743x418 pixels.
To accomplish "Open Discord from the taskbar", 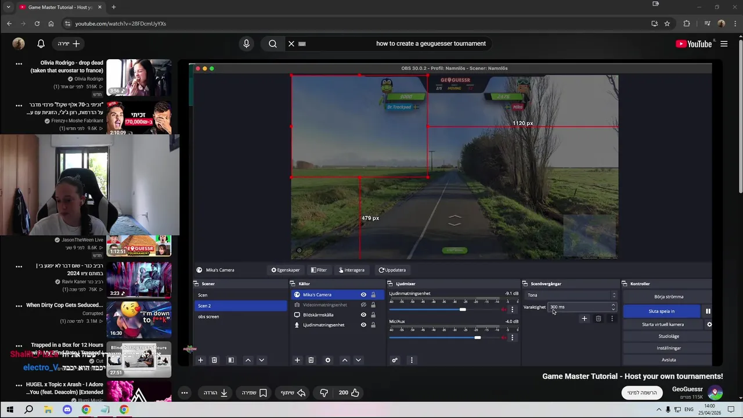I will coord(67,409).
